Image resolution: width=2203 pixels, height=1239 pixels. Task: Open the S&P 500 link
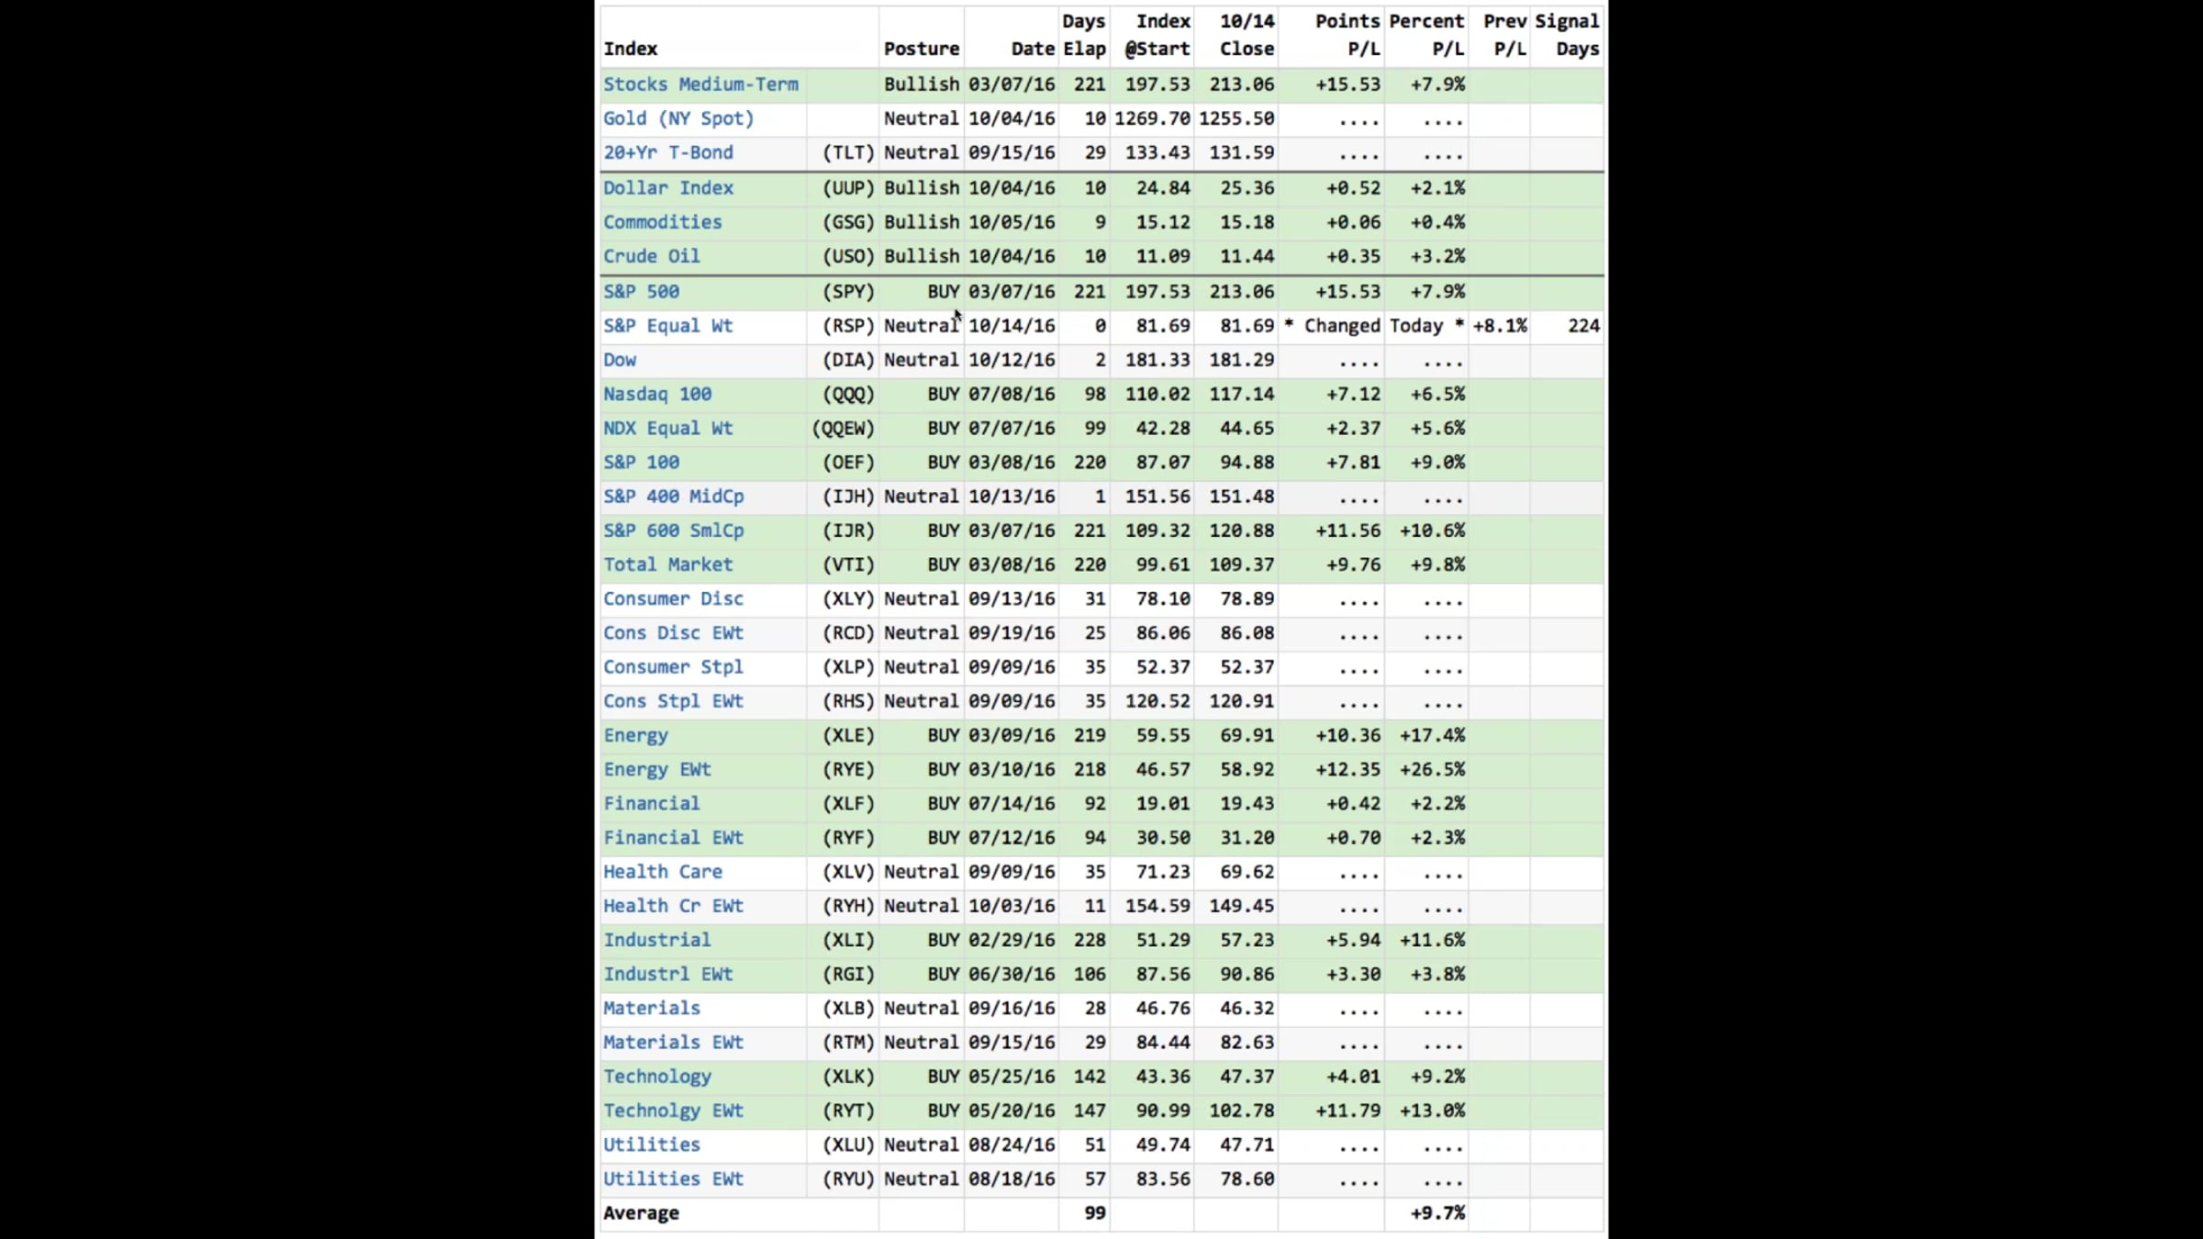(642, 291)
